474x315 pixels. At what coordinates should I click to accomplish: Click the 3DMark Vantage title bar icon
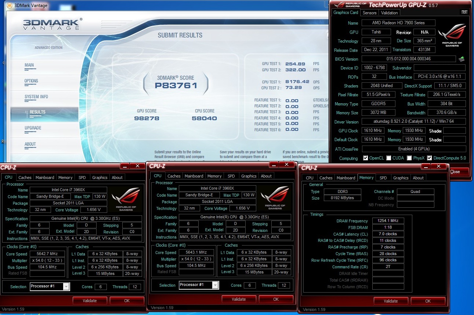coord(10,6)
